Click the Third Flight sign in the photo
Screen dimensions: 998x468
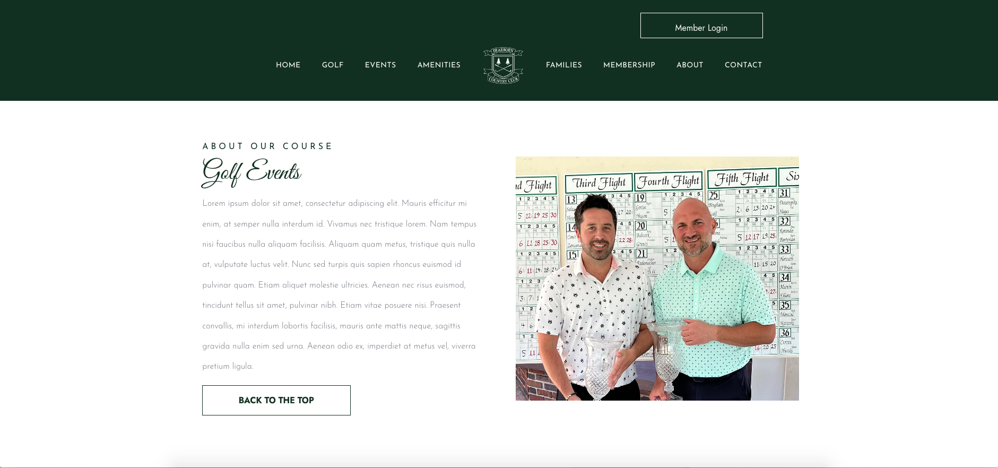599,183
